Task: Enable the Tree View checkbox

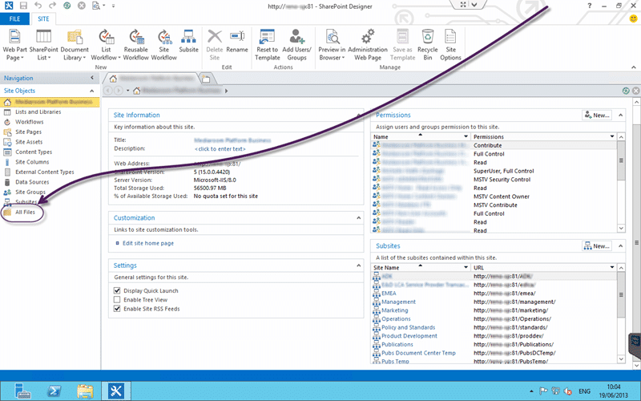Action: (117, 299)
